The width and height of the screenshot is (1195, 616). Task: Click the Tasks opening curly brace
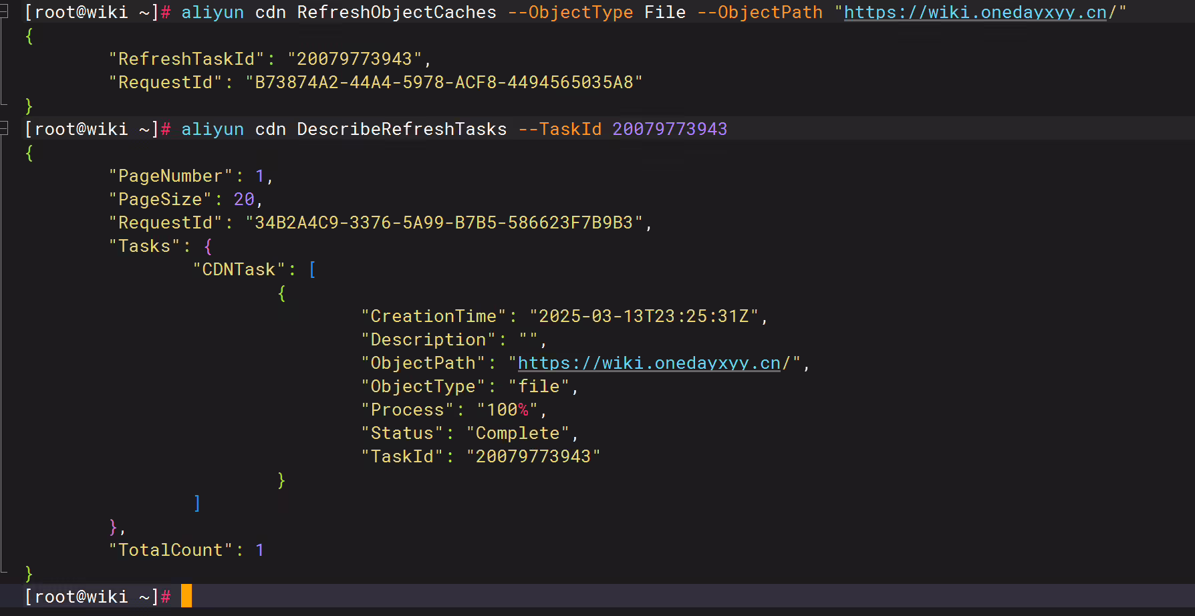[x=208, y=246]
